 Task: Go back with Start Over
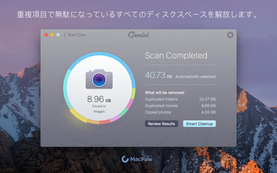pos(77,35)
